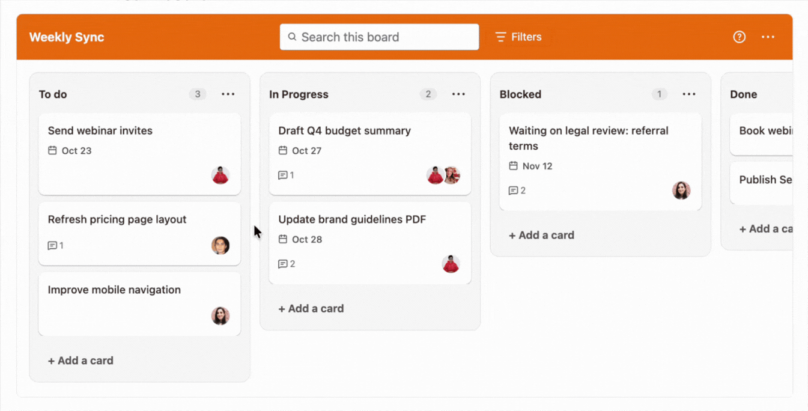Click the In Progress column heading
The image size is (808, 411).
[299, 94]
